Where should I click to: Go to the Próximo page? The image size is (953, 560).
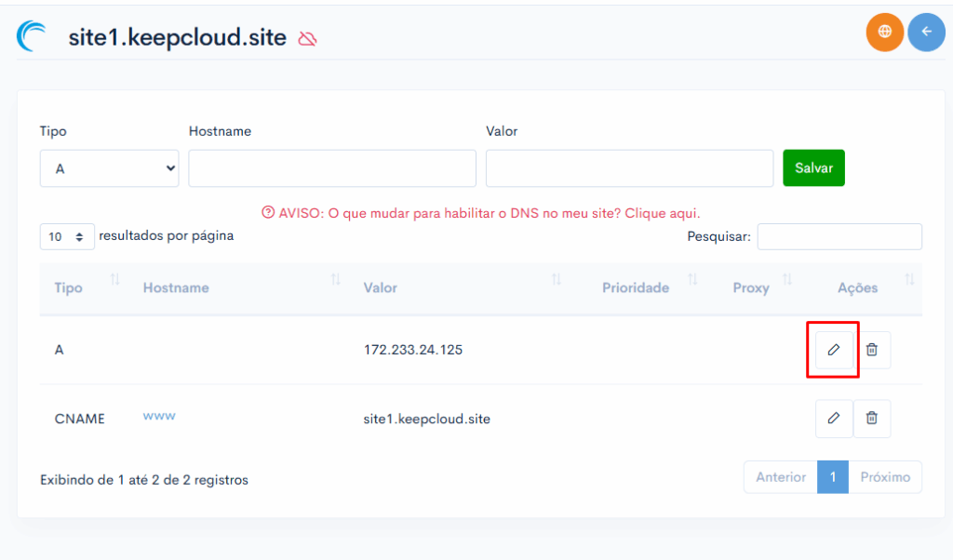[885, 477]
